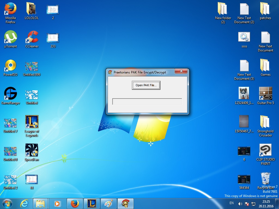Select the ssss settings file icon

point(244,40)
